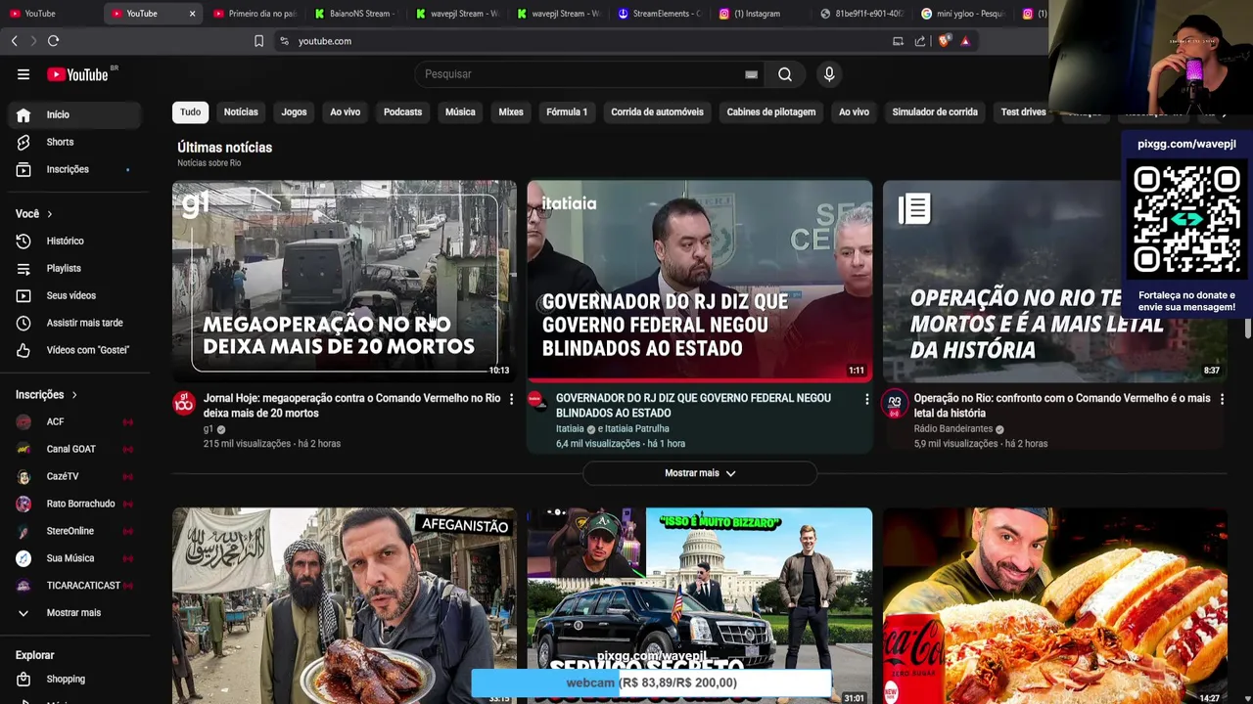Select the Mixes filter chip
This screenshot has width=1253, height=704.
[511, 112]
